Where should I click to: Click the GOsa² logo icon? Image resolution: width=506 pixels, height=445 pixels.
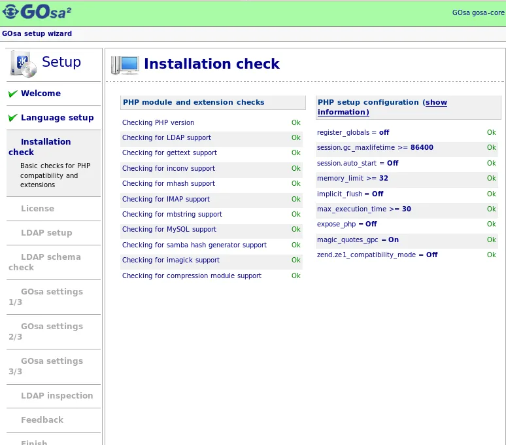click(x=37, y=12)
